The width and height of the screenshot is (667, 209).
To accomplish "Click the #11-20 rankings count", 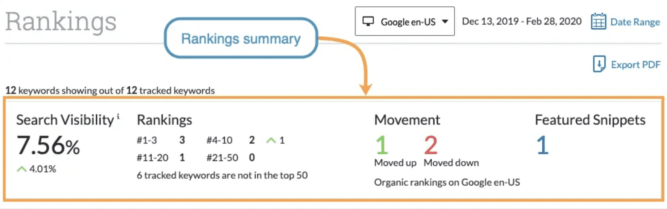I will click(x=182, y=158).
